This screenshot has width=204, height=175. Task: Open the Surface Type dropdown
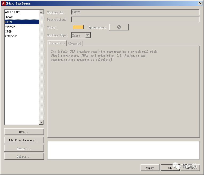tap(88, 35)
